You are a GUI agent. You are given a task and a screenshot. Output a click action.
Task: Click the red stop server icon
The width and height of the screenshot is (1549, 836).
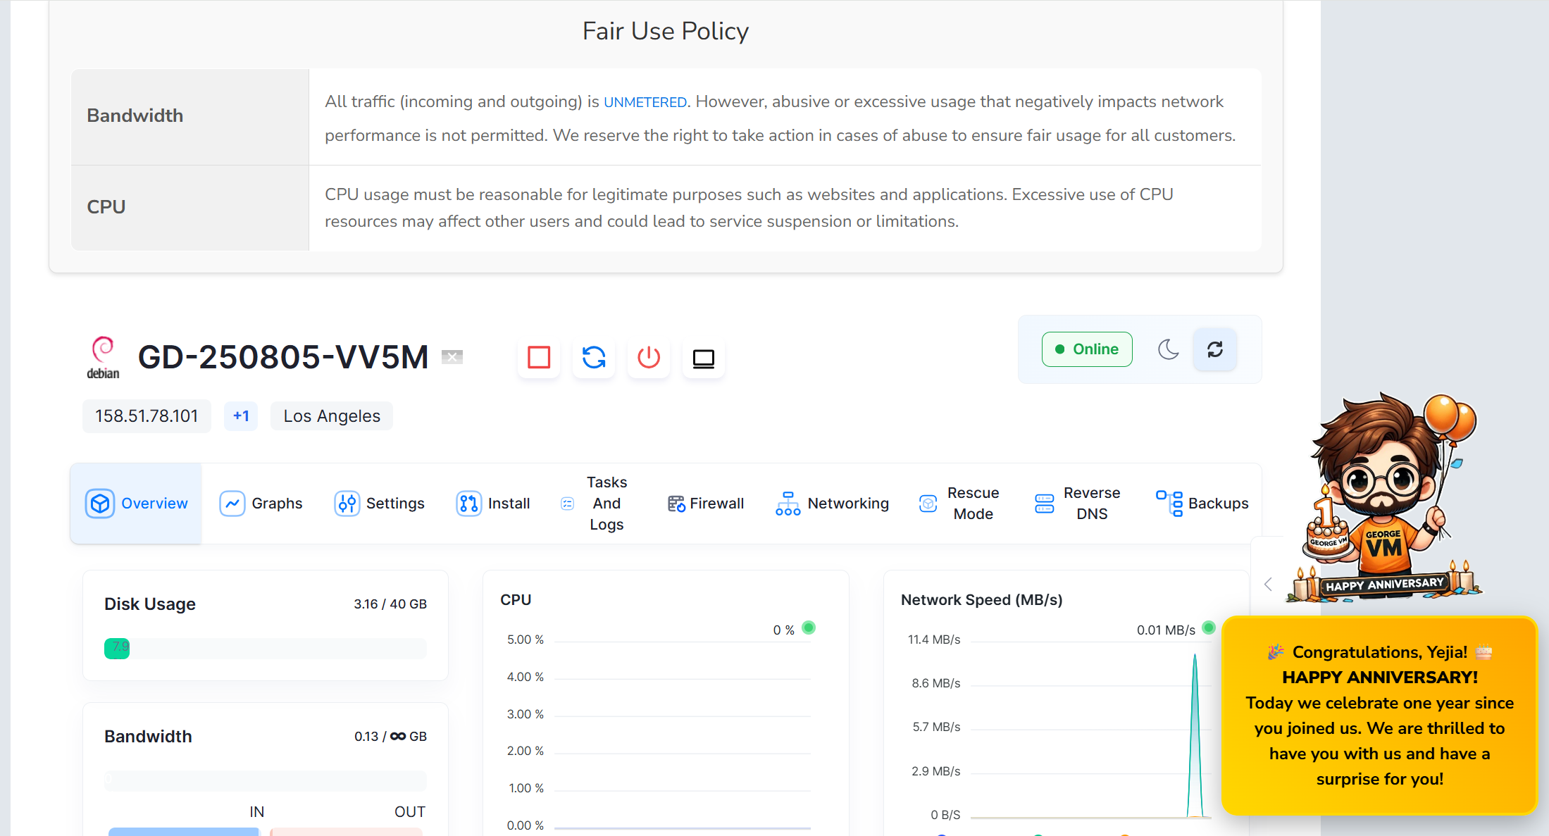click(x=539, y=358)
